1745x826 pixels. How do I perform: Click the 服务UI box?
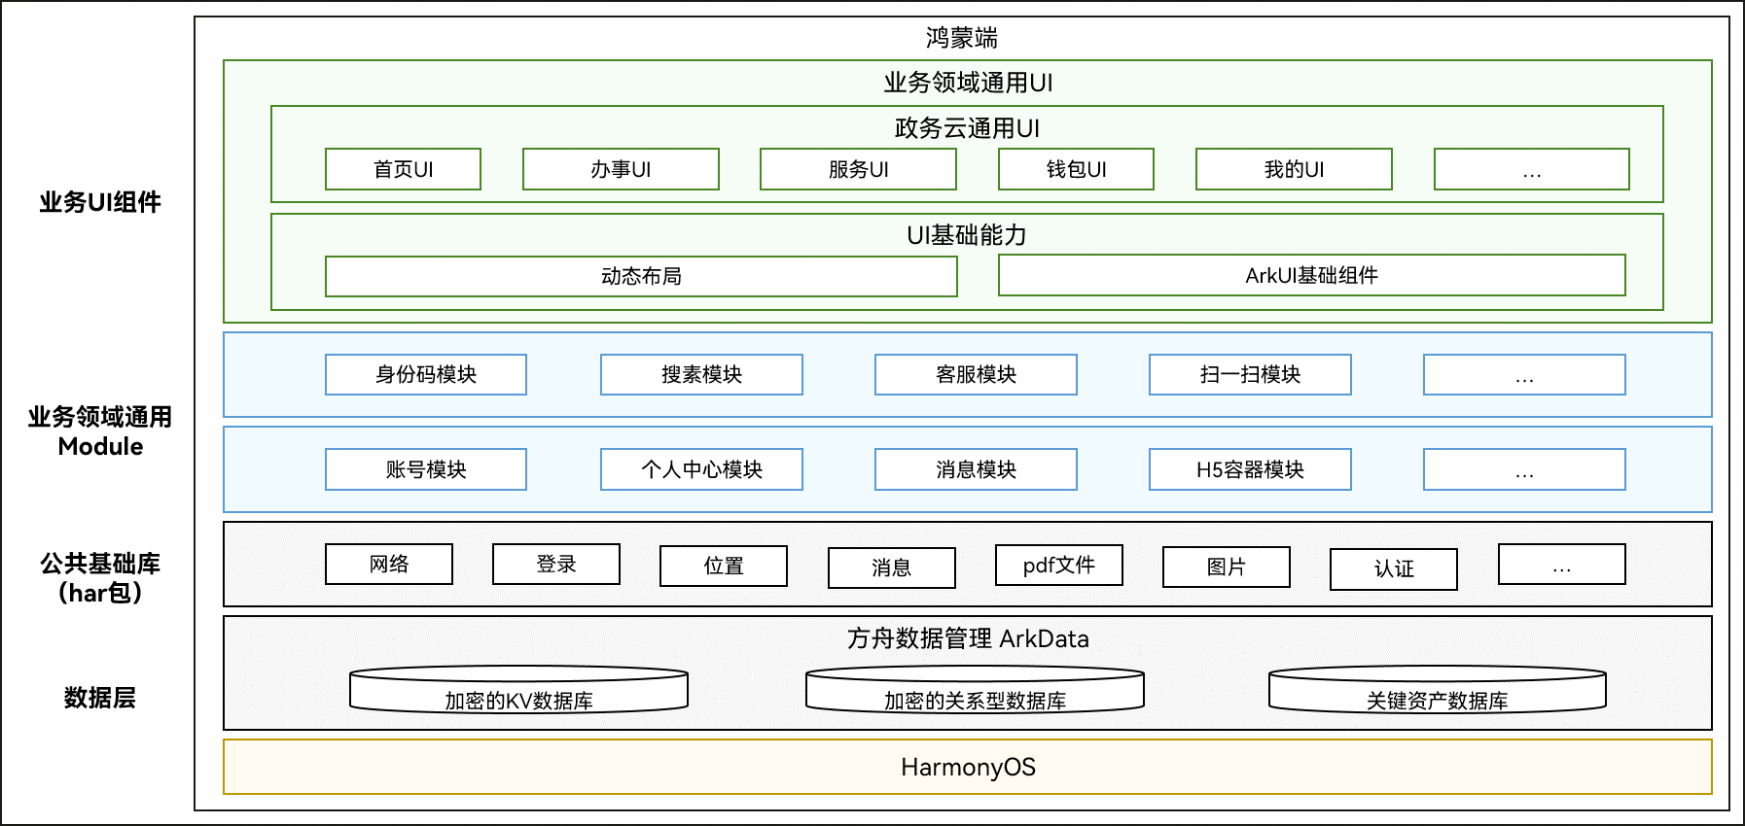click(x=858, y=169)
